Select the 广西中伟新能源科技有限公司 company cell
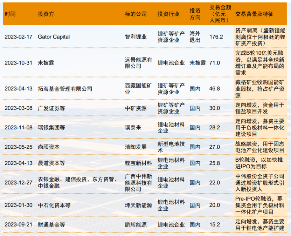Viewport: 291px width, 236px height. [x=138, y=182]
